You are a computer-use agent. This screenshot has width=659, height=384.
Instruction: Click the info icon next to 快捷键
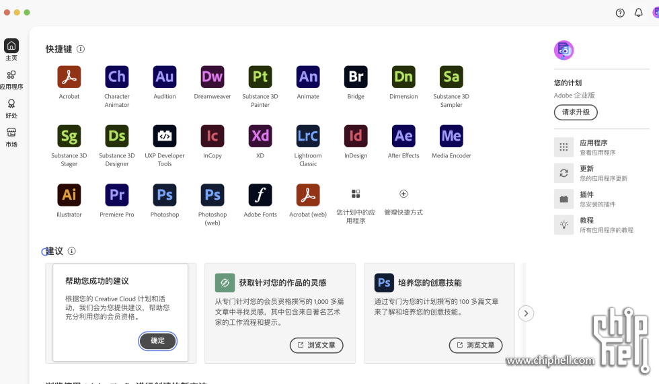pyautogui.click(x=81, y=49)
